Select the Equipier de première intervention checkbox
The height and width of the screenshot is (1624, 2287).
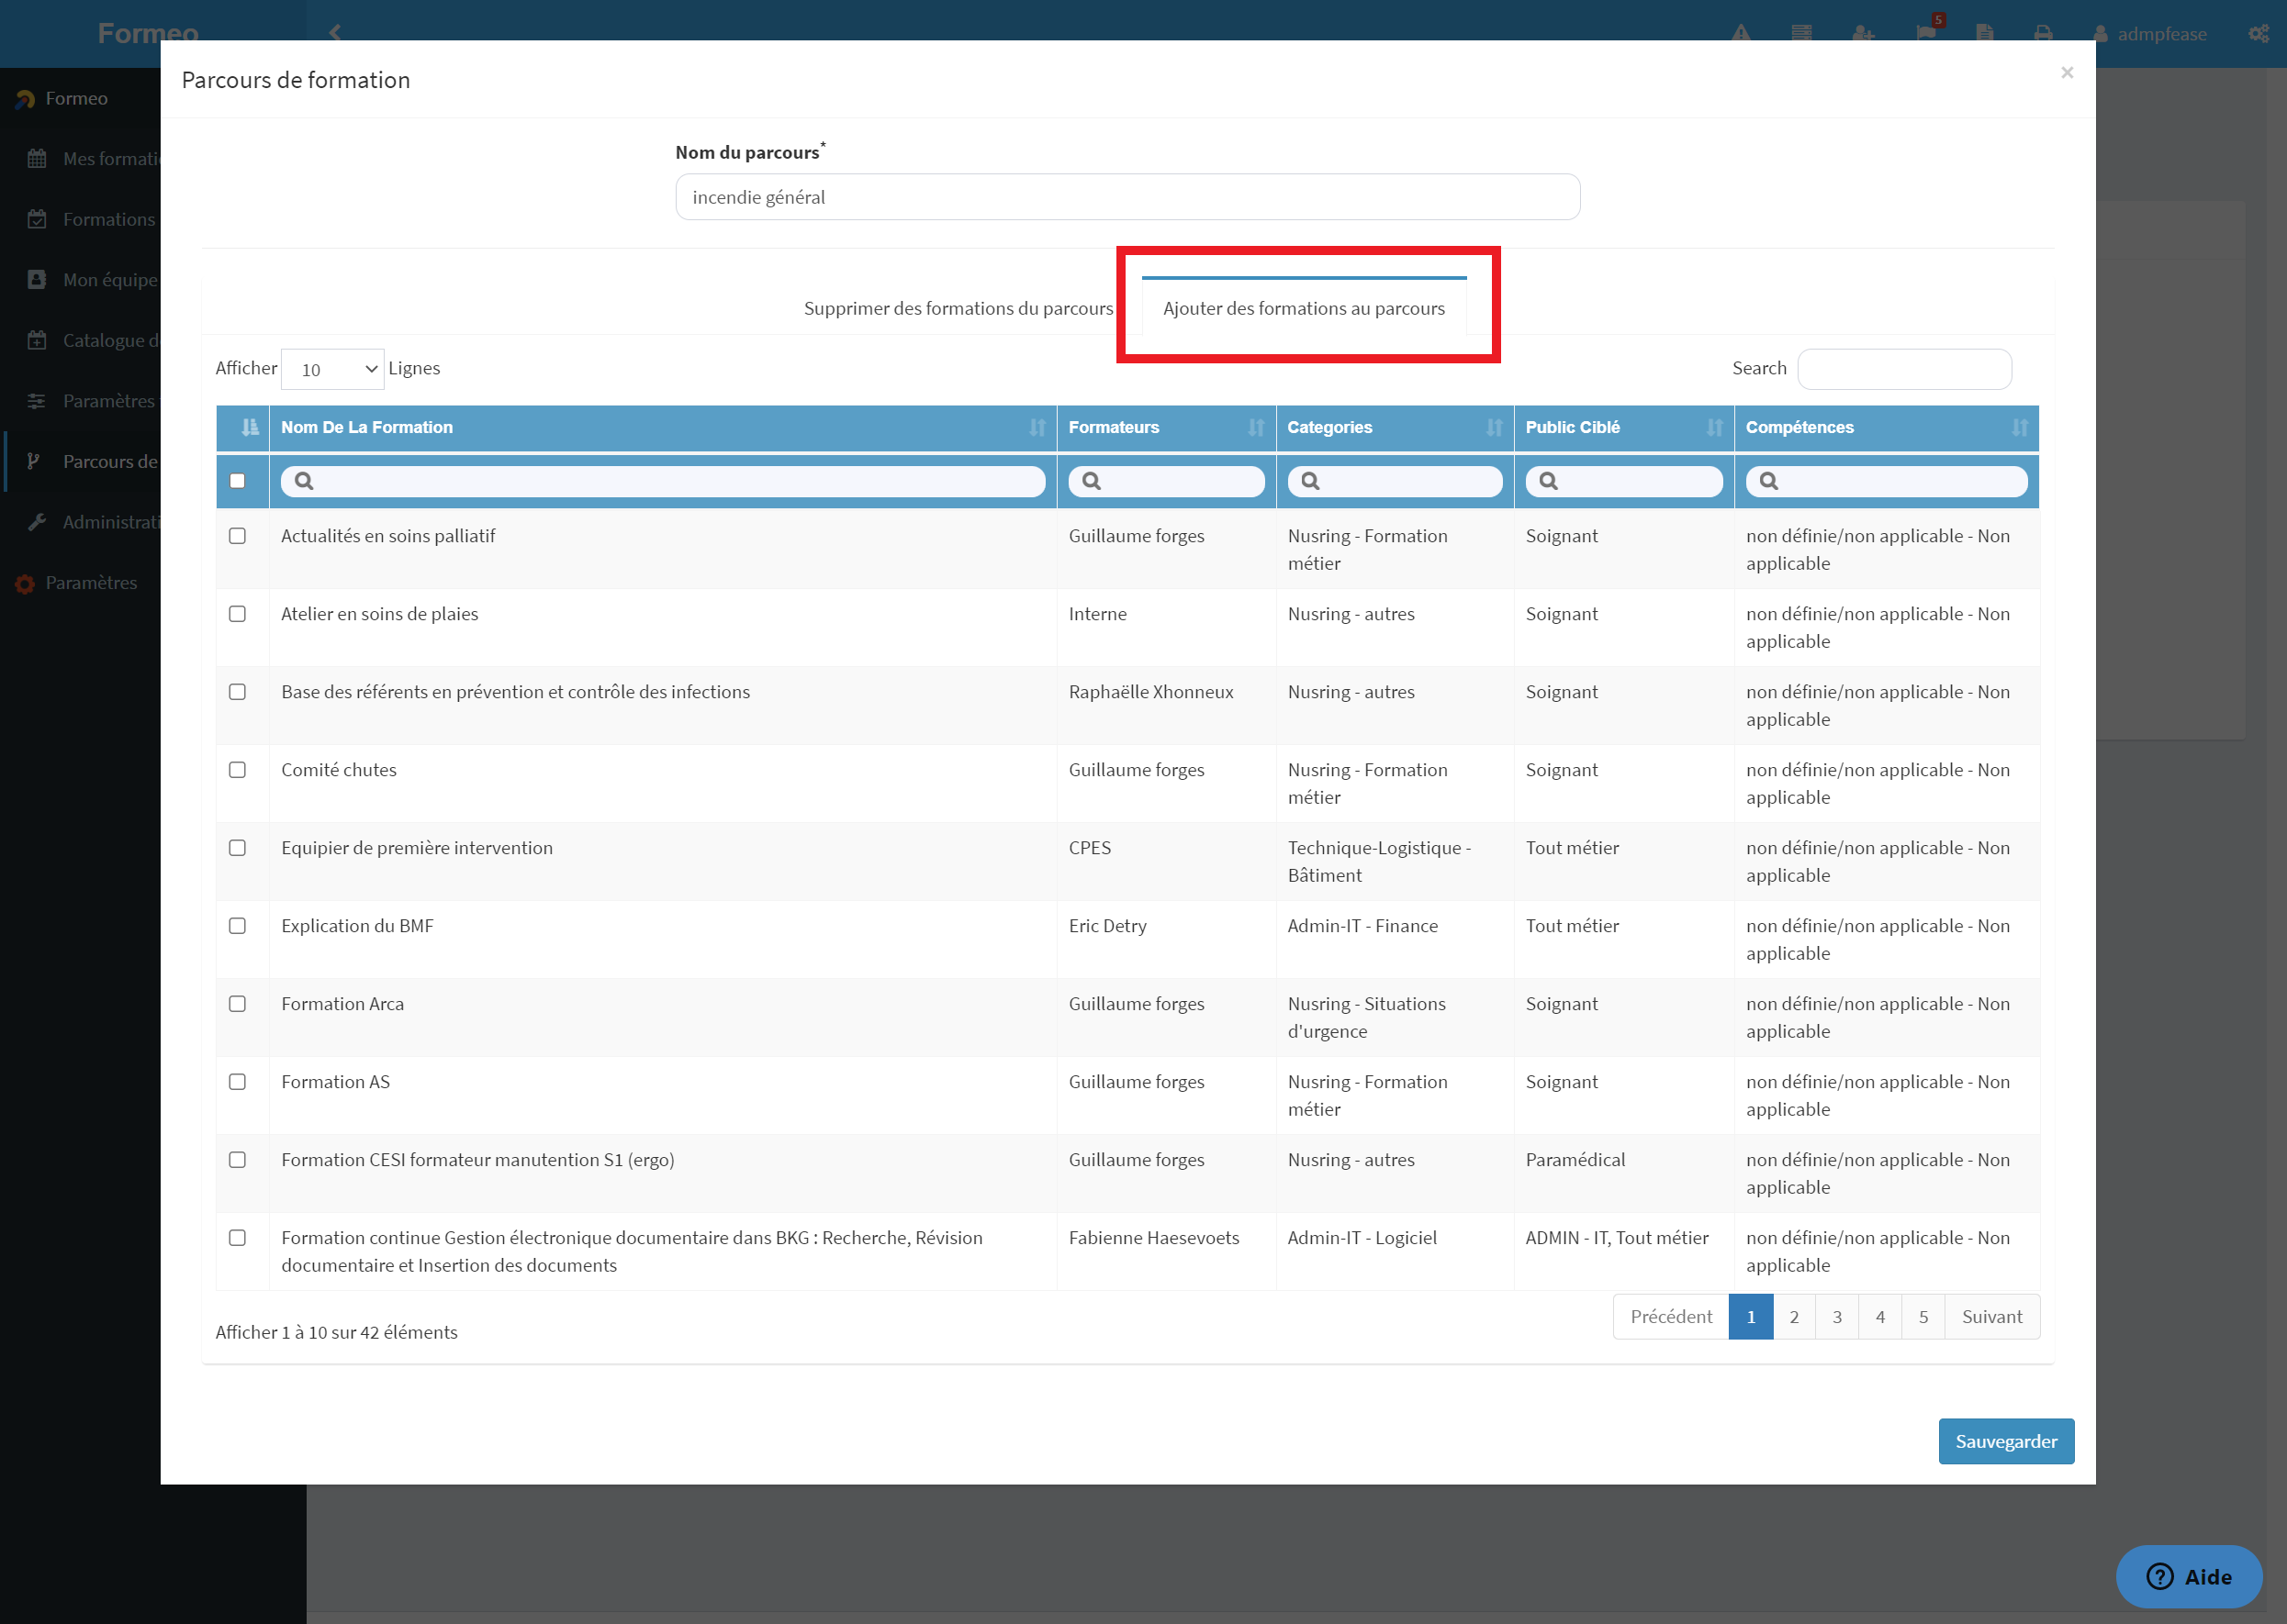(x=237, y=848)
